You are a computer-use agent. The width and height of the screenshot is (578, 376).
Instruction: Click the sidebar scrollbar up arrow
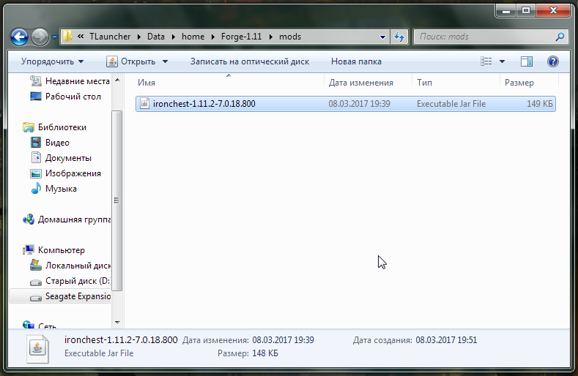click(x=117, y=80)
